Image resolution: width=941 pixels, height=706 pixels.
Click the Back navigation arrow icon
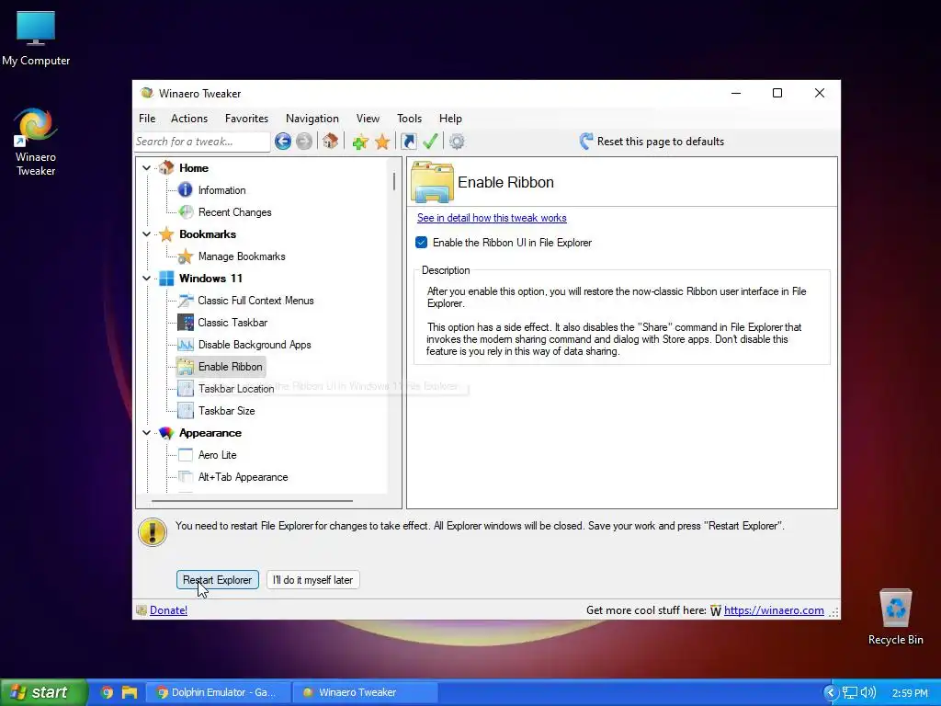click(283, 141)
